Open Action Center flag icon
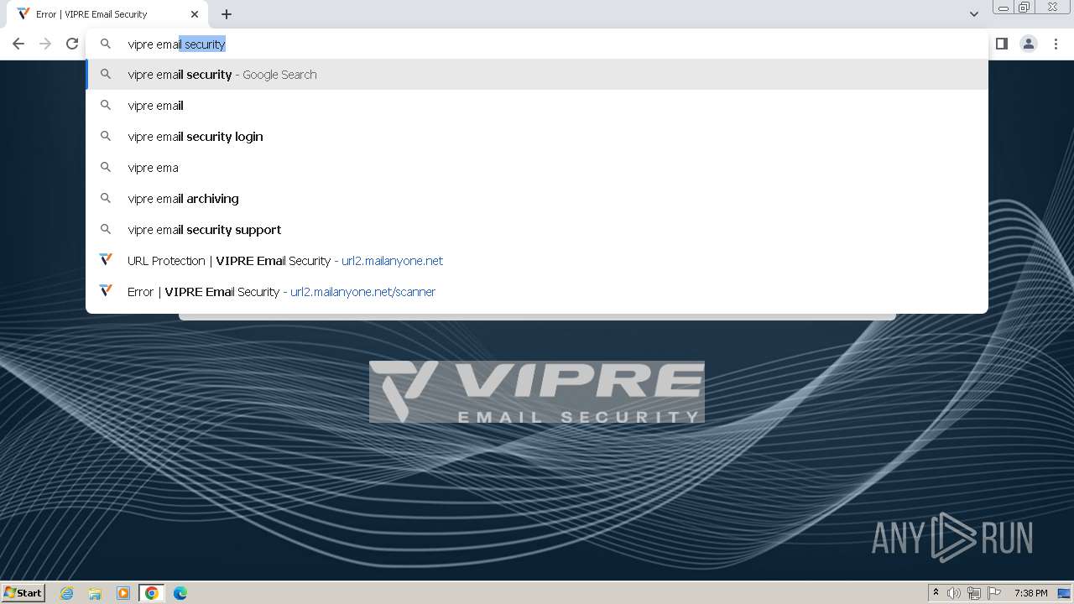Image resolution: width=1074 pixels, height=604 pixels. [994, 593]
